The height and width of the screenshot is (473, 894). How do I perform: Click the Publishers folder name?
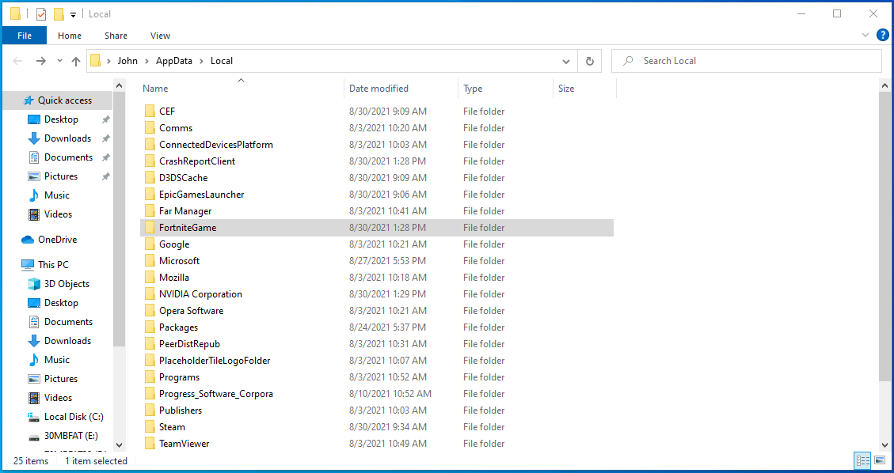click(181, 411)
